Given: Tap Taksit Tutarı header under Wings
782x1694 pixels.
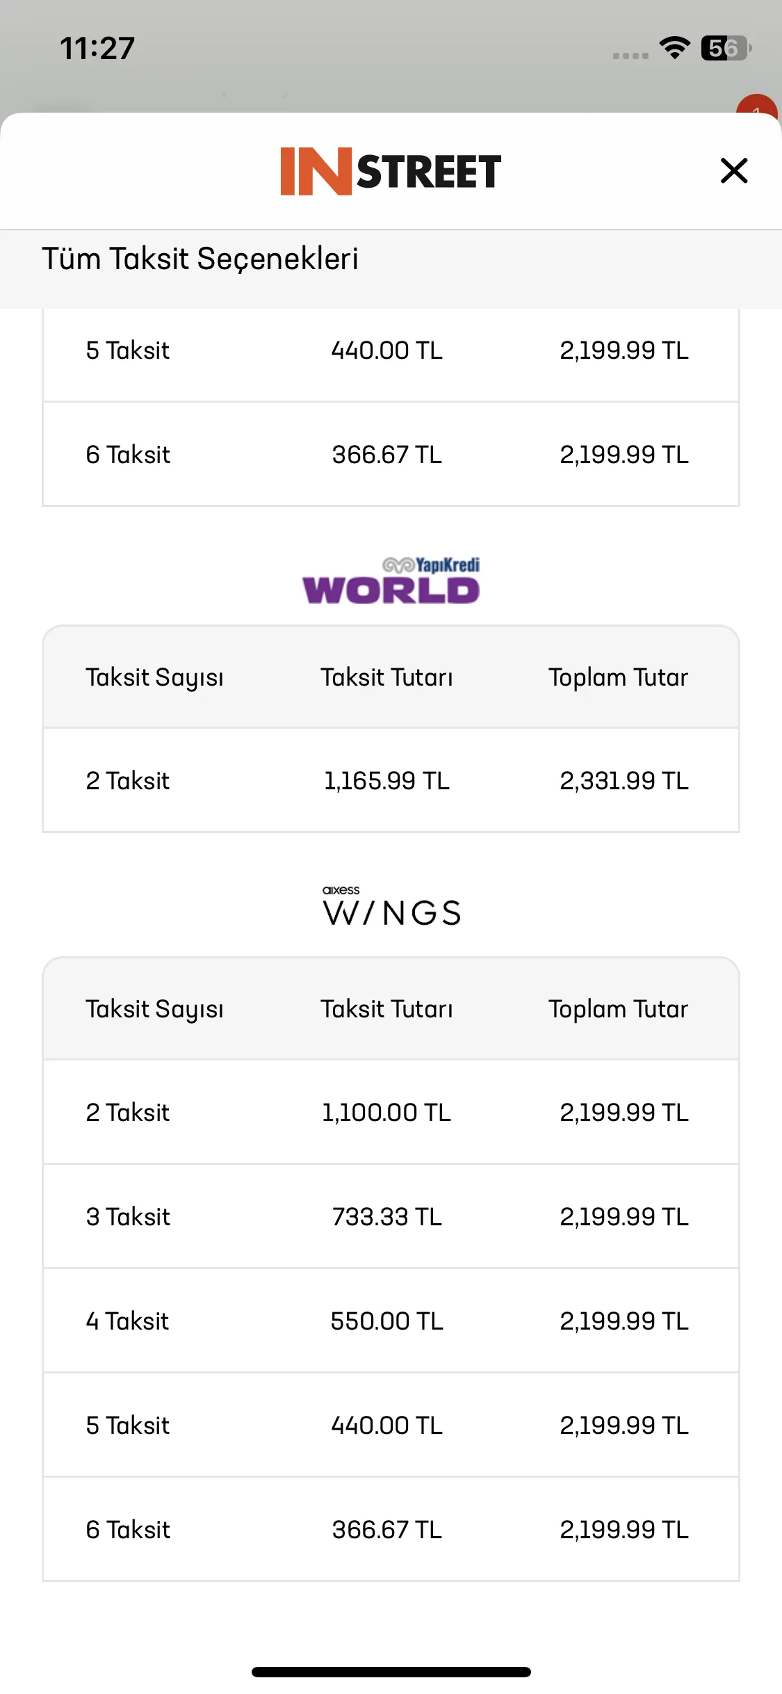Looking at the screenshot, I should point(386,1009).
